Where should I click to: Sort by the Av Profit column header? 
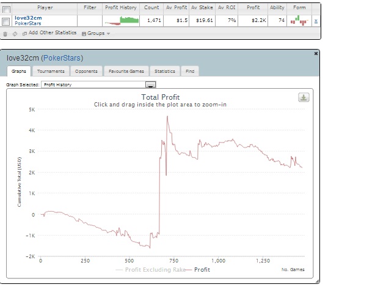[x=177, y=8]
